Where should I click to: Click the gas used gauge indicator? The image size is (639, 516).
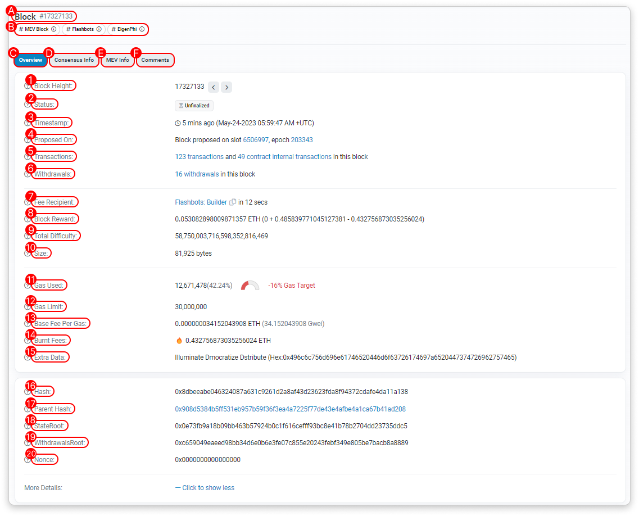(x=250, y=286)
